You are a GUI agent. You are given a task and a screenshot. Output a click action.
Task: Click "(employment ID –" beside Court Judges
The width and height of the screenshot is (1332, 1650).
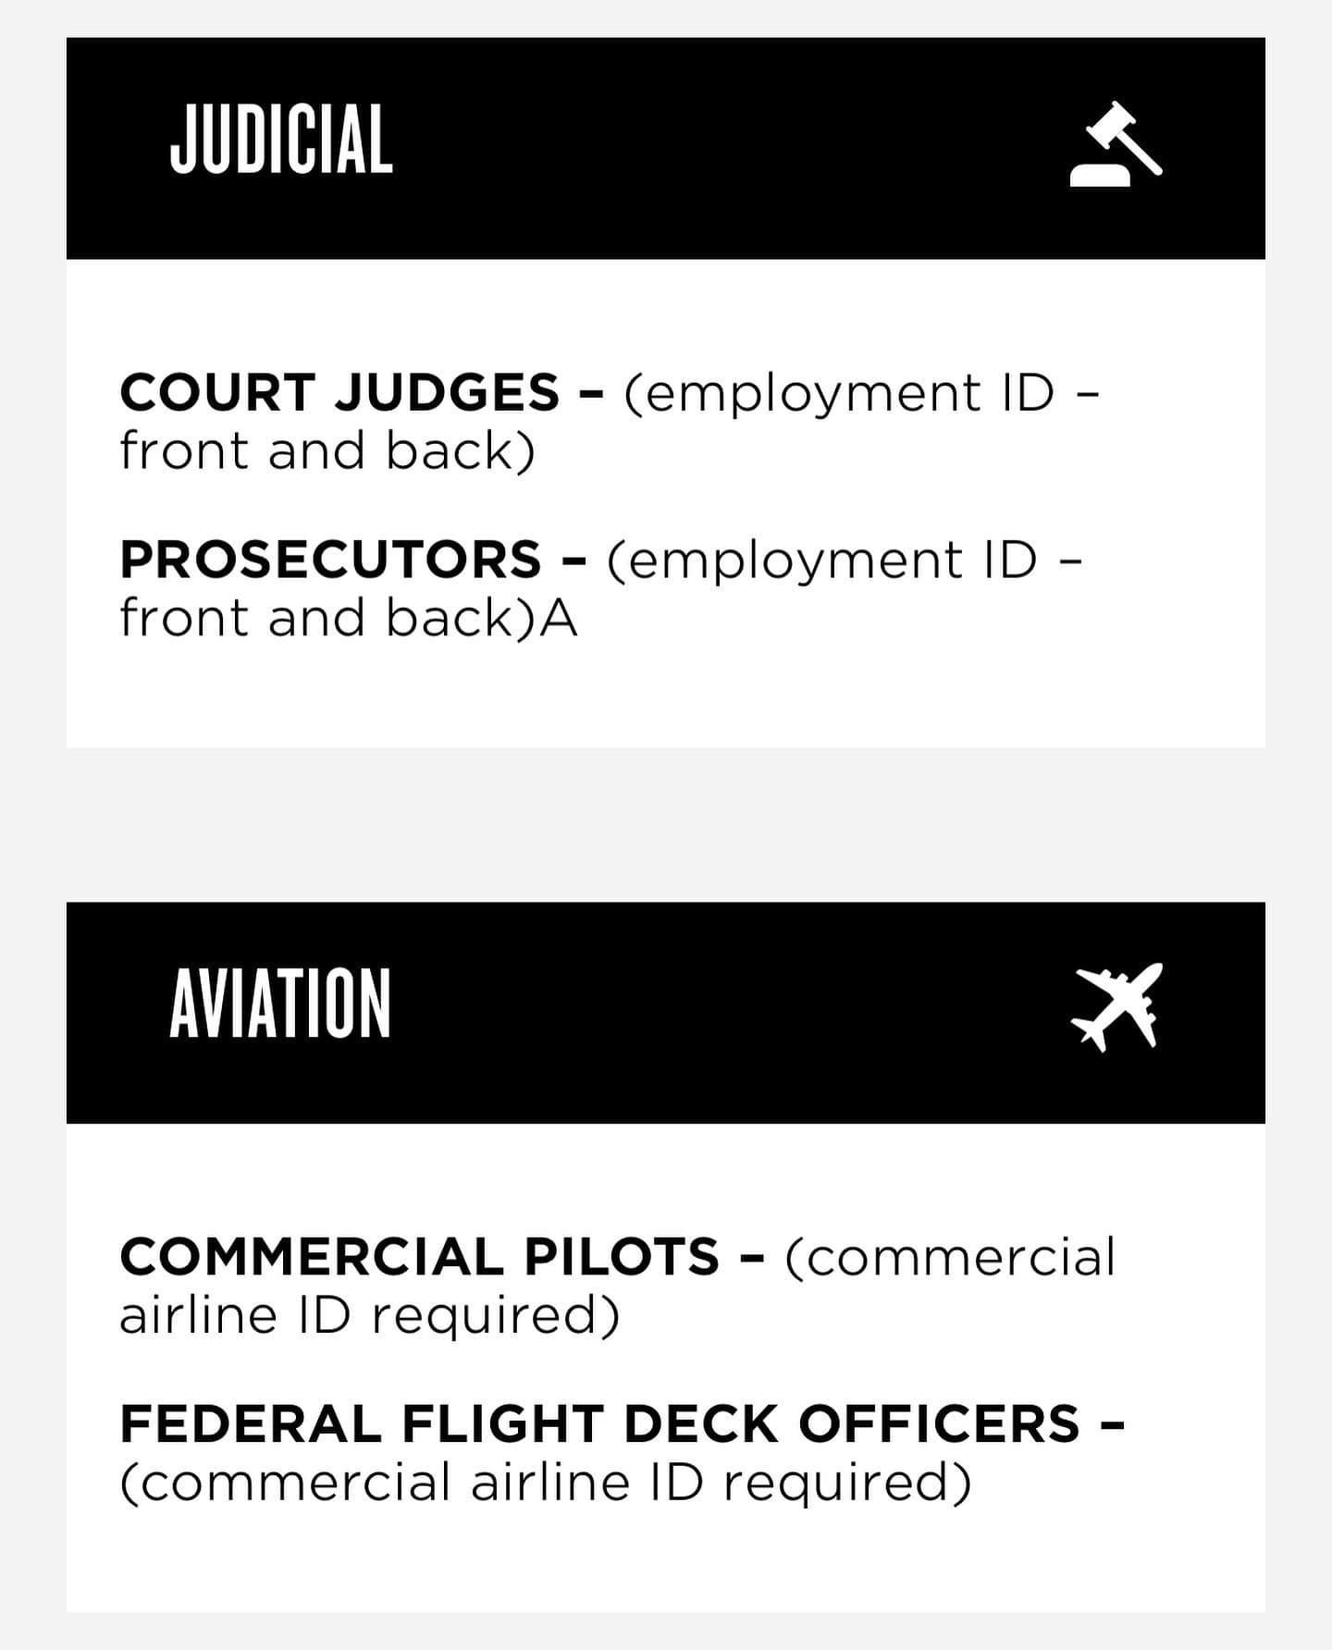pyautogui.click(x=862, y=392)
